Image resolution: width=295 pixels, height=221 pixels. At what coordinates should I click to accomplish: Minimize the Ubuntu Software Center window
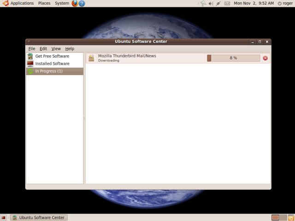point(253,42)
